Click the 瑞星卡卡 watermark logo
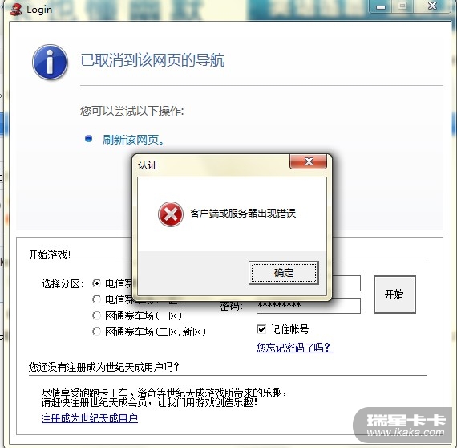457x448 pixels. click(x=403, y=426)
